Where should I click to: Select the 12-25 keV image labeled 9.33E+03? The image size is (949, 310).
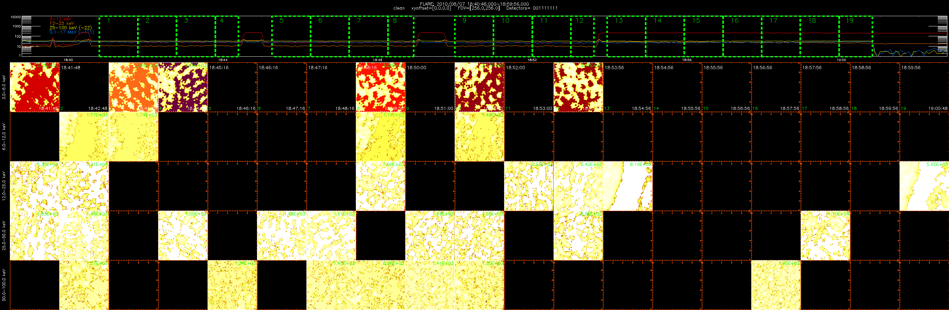click(x=529, y=186)
